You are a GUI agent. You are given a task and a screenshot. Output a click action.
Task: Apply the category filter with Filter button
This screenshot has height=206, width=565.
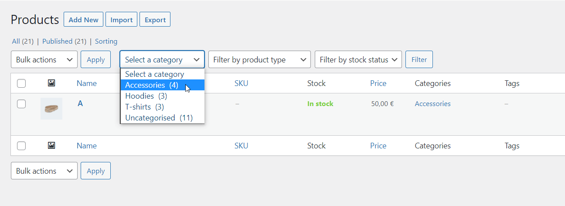[x=419, y=59]
